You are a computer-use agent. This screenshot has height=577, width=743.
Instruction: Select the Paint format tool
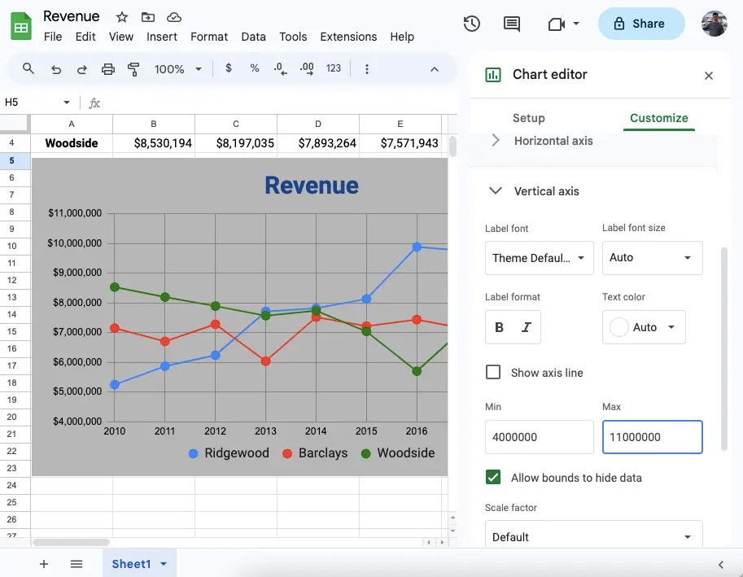tap(133, 68)
